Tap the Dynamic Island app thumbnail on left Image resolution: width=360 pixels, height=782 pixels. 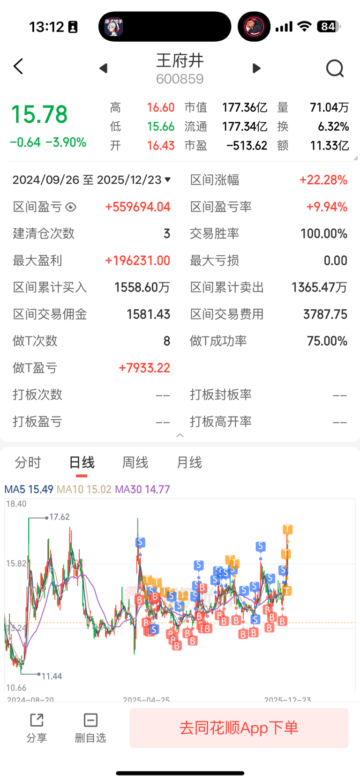113,27
